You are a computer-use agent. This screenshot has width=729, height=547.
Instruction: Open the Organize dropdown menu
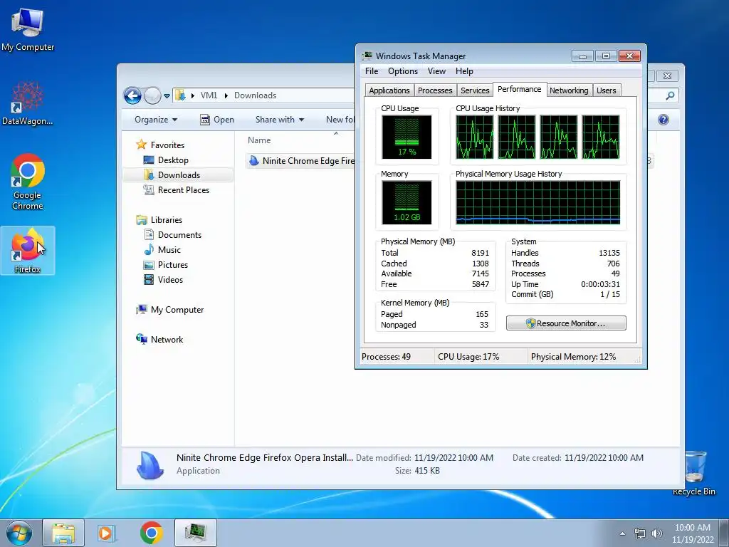(156, 120)
